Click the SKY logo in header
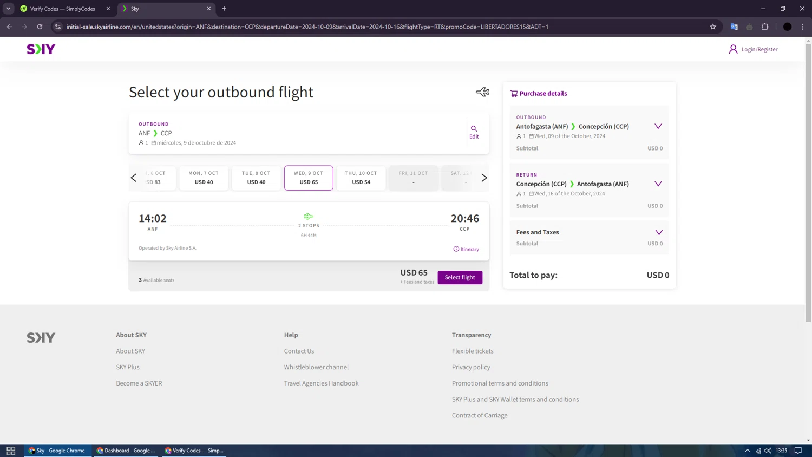The width and height of the screenshot is (812, 457). pos(41,49)
